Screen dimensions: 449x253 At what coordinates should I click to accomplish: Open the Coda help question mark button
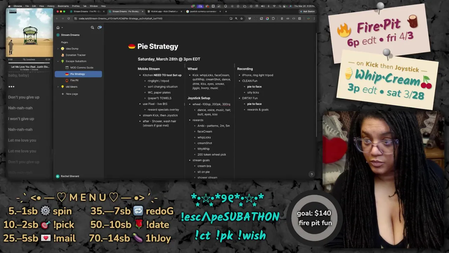click(311, 174)
